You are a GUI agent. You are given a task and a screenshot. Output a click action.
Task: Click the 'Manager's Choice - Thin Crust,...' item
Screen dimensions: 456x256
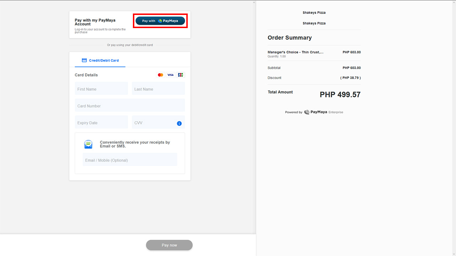[x=296, y=52]
